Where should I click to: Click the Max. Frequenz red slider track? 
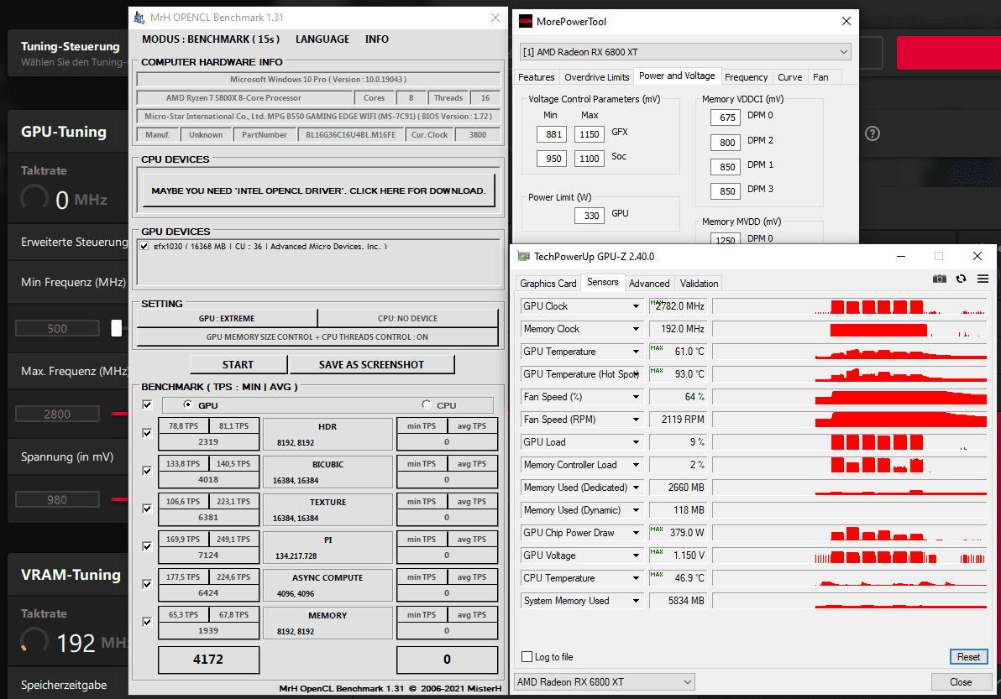point(119,414)
